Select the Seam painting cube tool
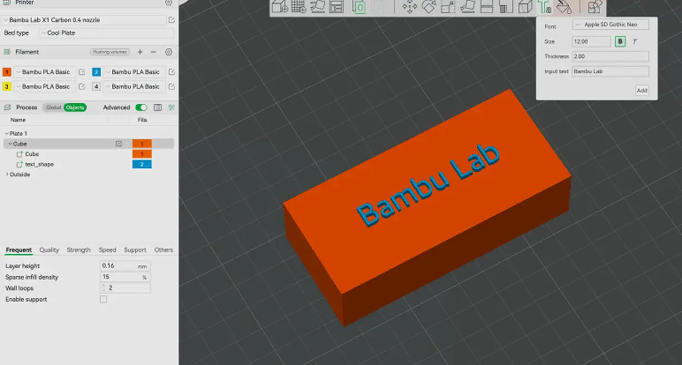The height and width of the screenshot is (365, 682). 525,7
